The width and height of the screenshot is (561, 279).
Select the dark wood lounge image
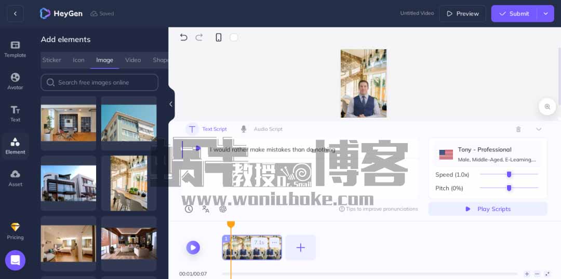[x=129, y=243]
